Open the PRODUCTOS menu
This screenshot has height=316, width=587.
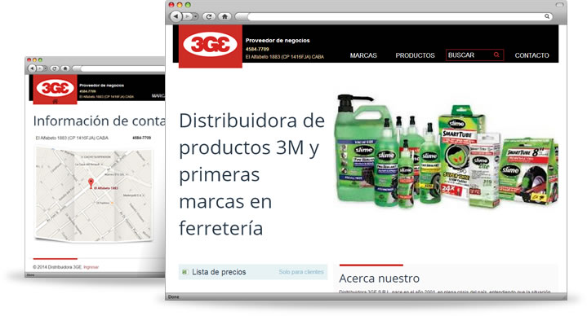415,55
